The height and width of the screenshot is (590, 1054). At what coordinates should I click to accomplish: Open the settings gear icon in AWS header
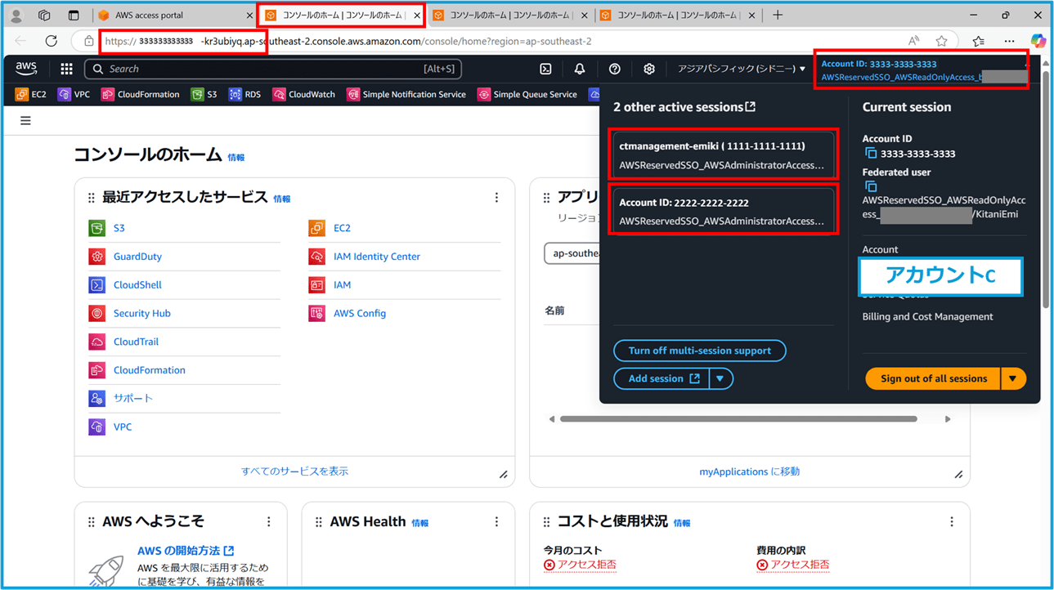click(649, 69)
